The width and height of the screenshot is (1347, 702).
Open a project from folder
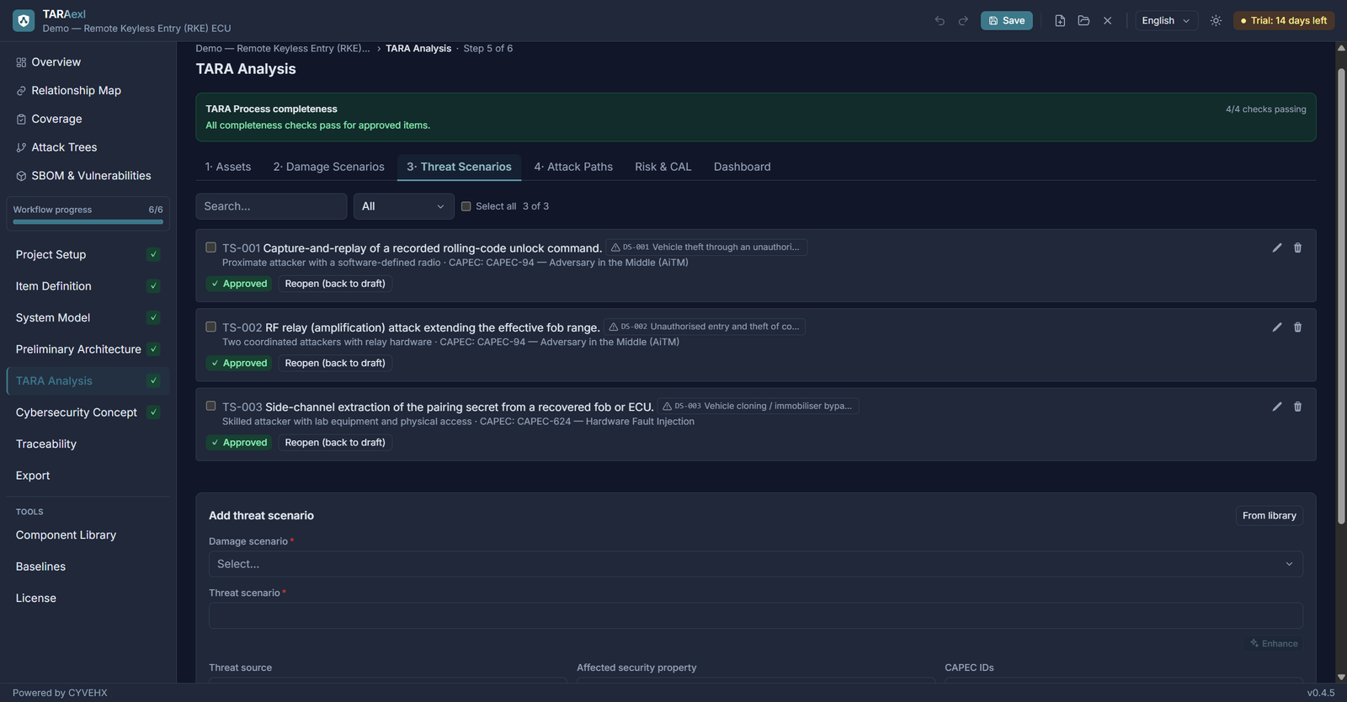point(1083,20)
